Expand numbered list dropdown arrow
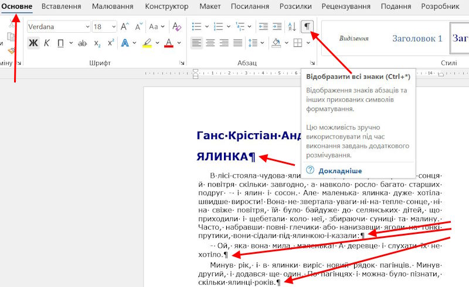 (229, 26)
